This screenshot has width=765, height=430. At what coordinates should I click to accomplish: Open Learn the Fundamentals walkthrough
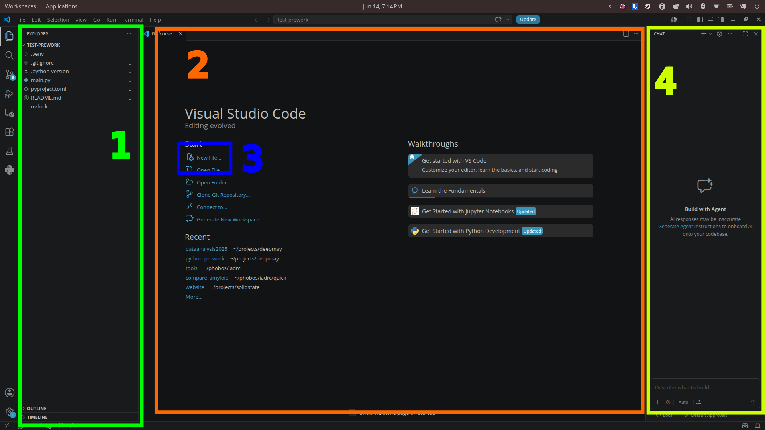[x=500, y=191]
